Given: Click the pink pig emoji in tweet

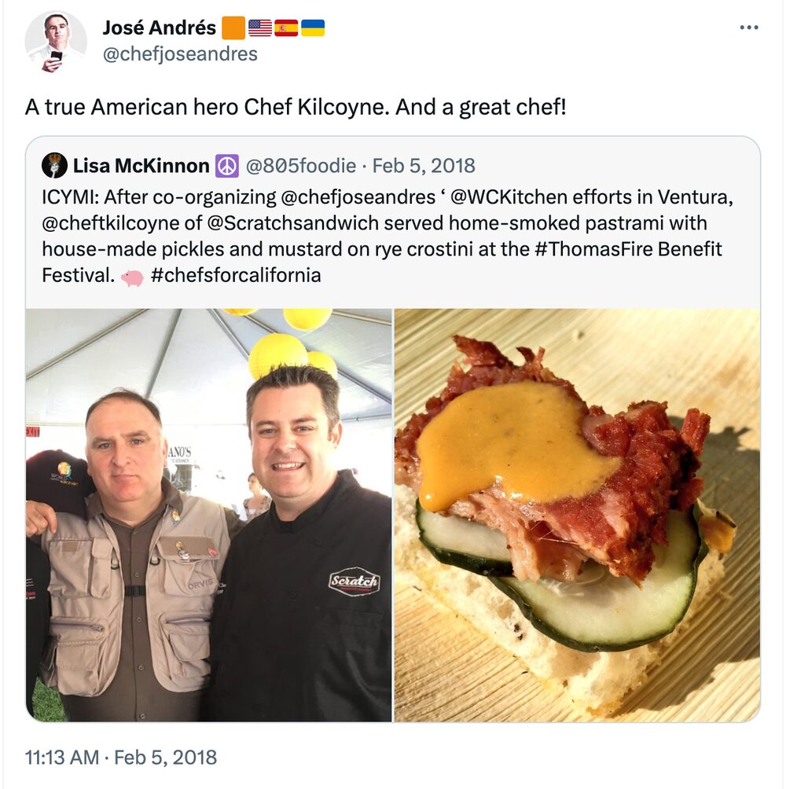Looking at the screenshot, I should 132,277.
